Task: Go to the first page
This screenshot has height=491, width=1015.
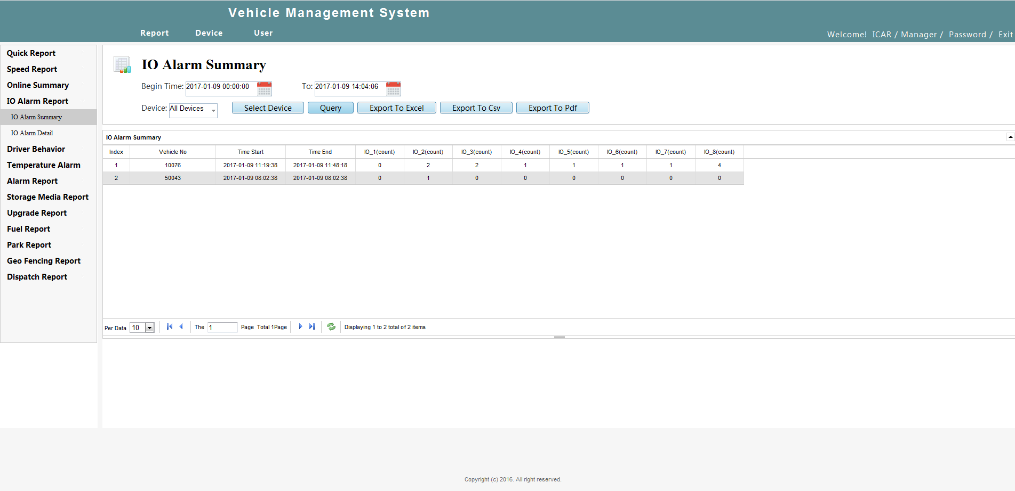Action: (170, 326)
